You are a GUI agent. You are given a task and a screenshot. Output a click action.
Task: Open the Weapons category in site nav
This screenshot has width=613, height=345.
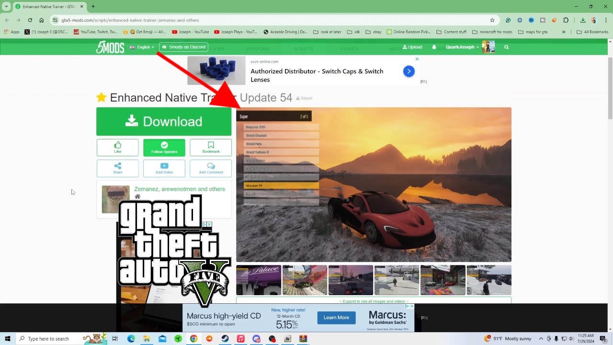(257, 49)
